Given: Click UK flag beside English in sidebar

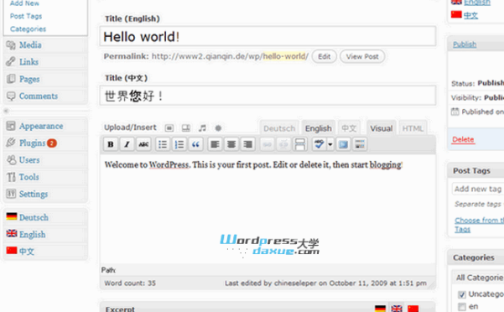Looking at the screenshot, I should [x=12, y=233].
